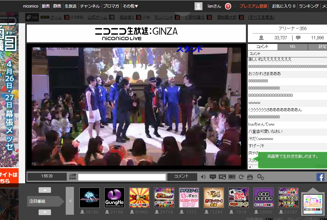327x220 pixels.
Task: Open the その他 dropdown menu
Action: (x=130, y=6)
